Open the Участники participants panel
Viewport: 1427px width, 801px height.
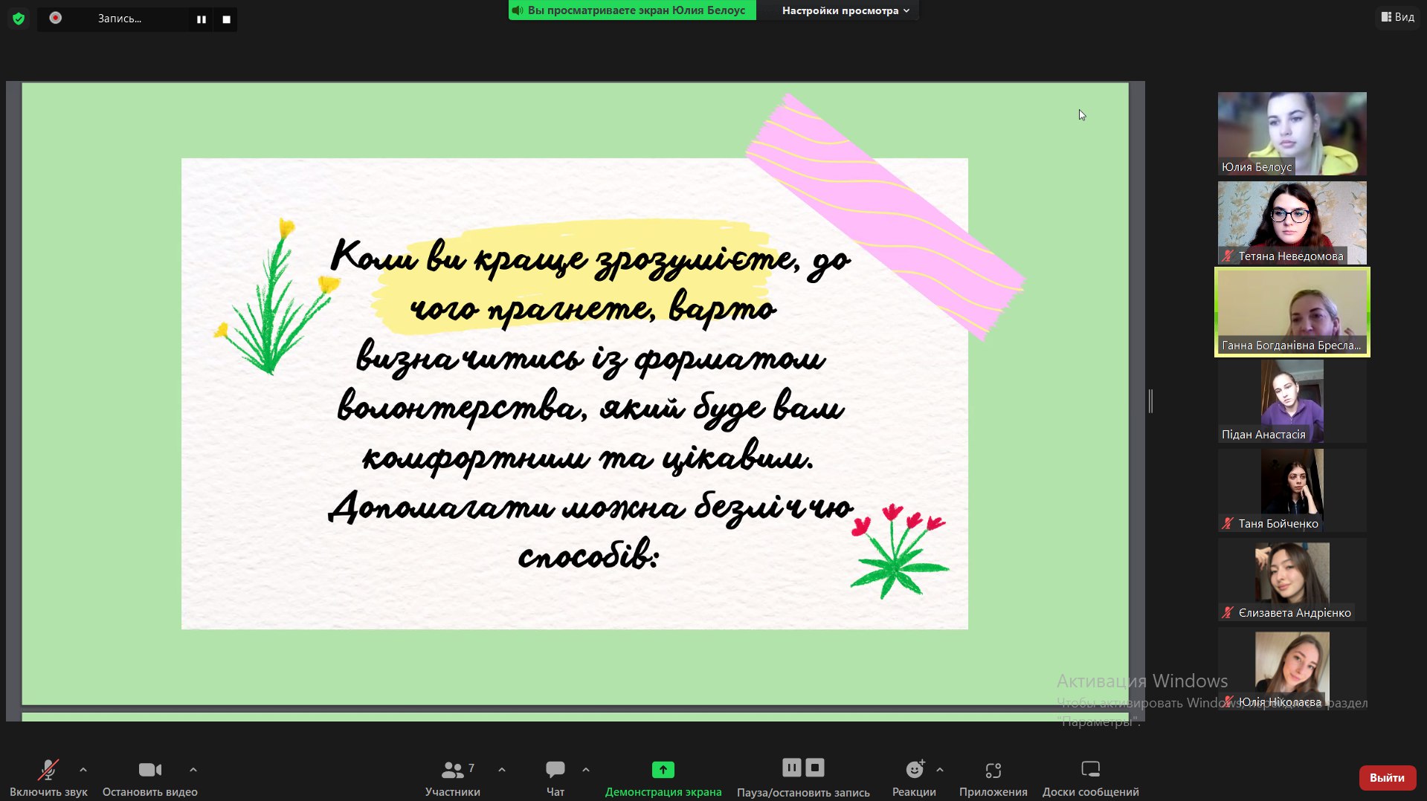click(x=452, y=777)
